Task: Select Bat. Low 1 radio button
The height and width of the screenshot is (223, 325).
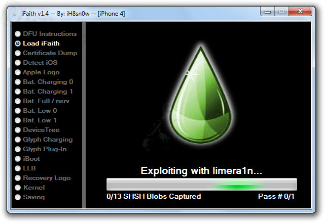Action: (18, 120)
